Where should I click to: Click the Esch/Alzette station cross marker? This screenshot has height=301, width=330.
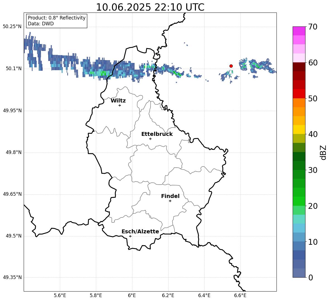tap(130, 236)
